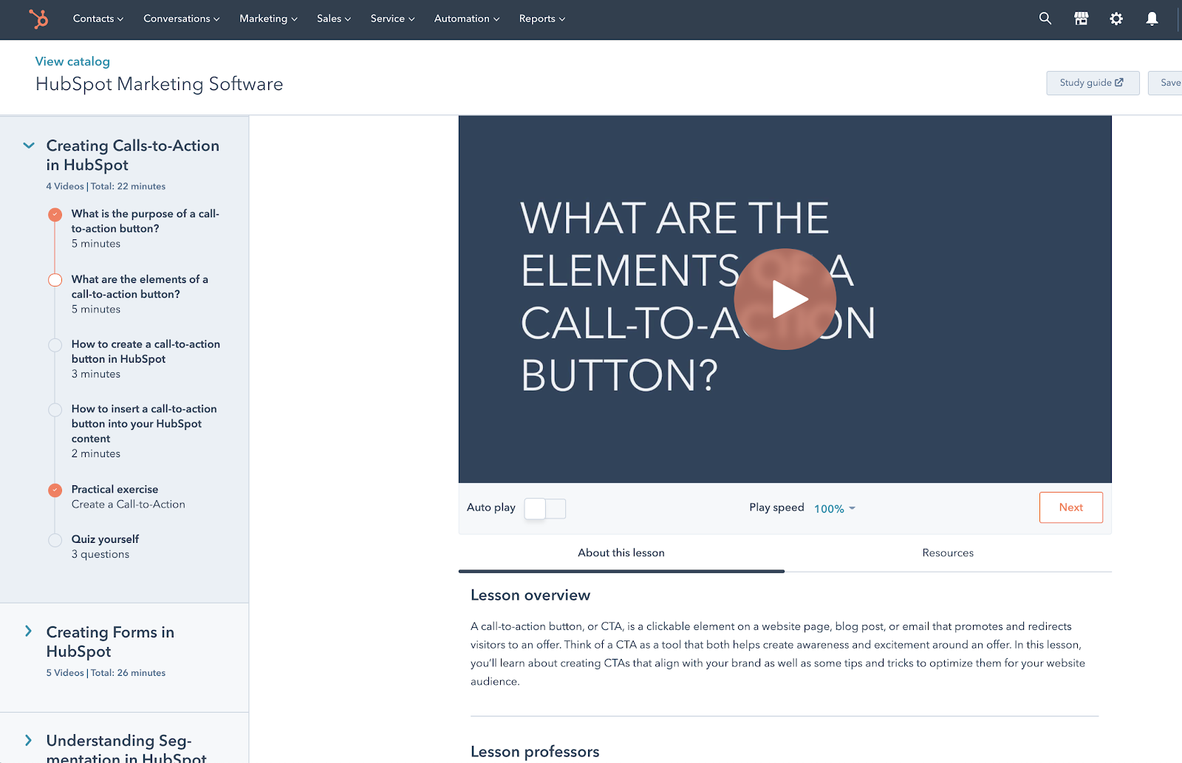
Task: Expand Understanding Segmentation section
Action: click(28, 740)
